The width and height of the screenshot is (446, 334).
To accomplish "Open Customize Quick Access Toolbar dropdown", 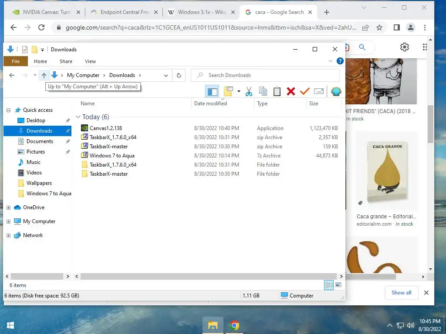I will pyautogui.click(x=42, y=50).
